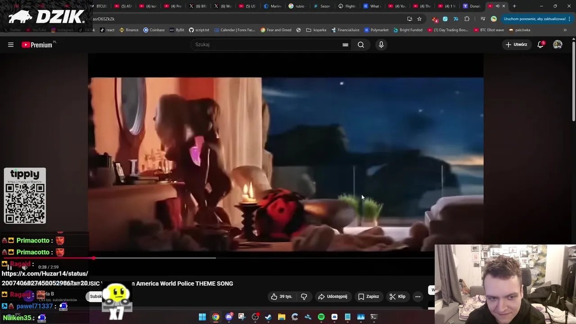
Task: Open Spotify from the taskbar
Action: (x=321, y=317)
